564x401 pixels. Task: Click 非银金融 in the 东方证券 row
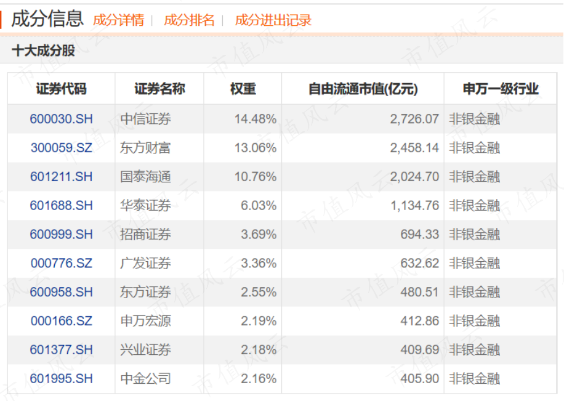[x=475, y=292]
